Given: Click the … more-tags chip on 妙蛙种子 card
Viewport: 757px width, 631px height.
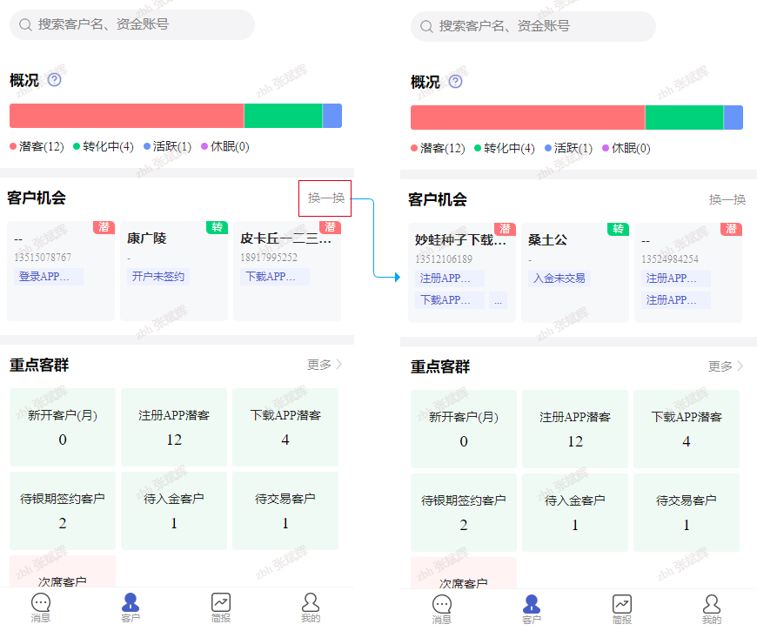Looking at the screenshot, I should (498, 300).
